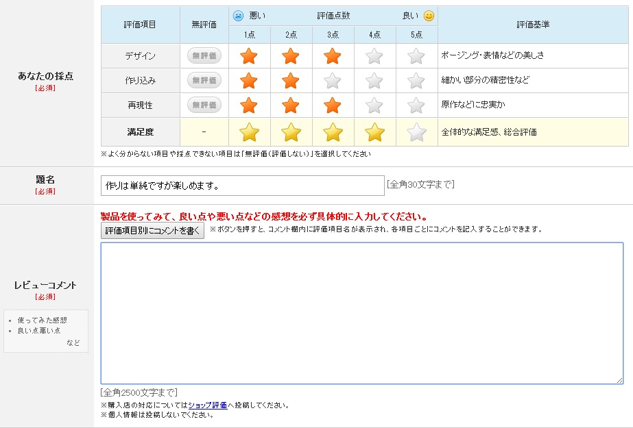The height and width of the screenshot is (428, 633).
Task: Click the 2点 column header
Action: click(291, 35)
